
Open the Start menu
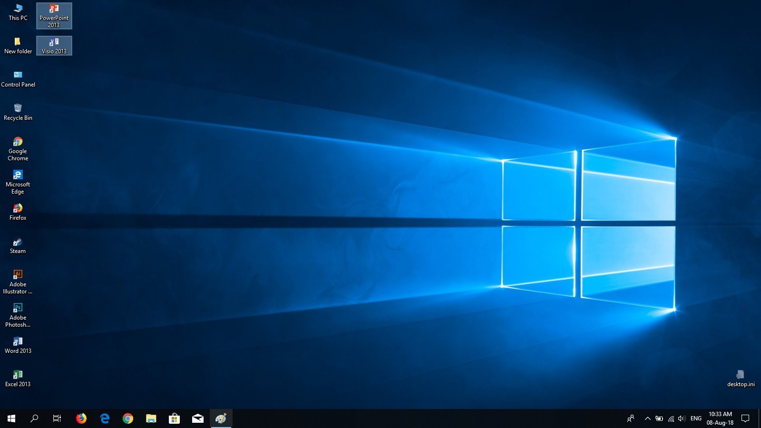(x=11, y=418)
